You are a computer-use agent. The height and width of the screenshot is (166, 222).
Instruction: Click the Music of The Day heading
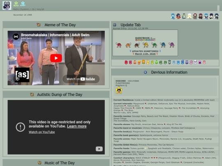coord(60,163)
